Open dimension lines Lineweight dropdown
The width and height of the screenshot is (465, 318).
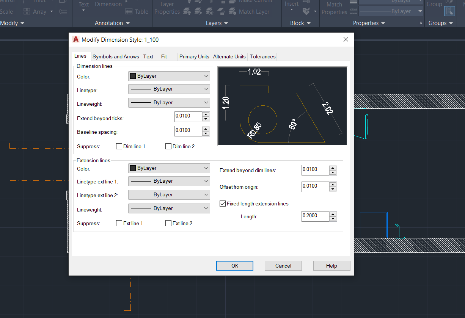click(x=169, y=103)
